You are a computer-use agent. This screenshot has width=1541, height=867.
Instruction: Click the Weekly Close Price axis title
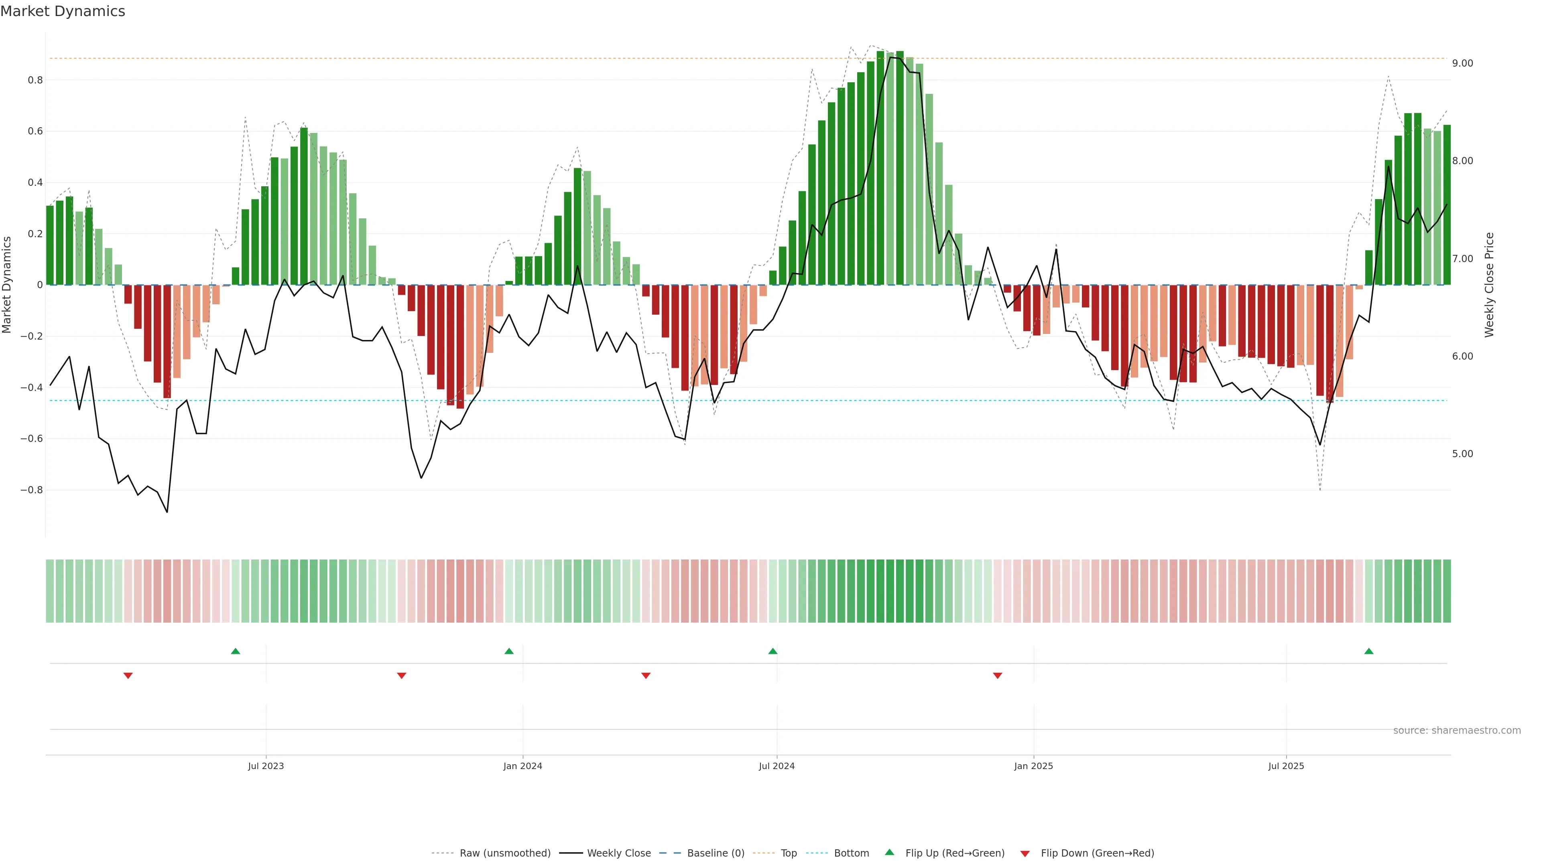coord(1489,285)
